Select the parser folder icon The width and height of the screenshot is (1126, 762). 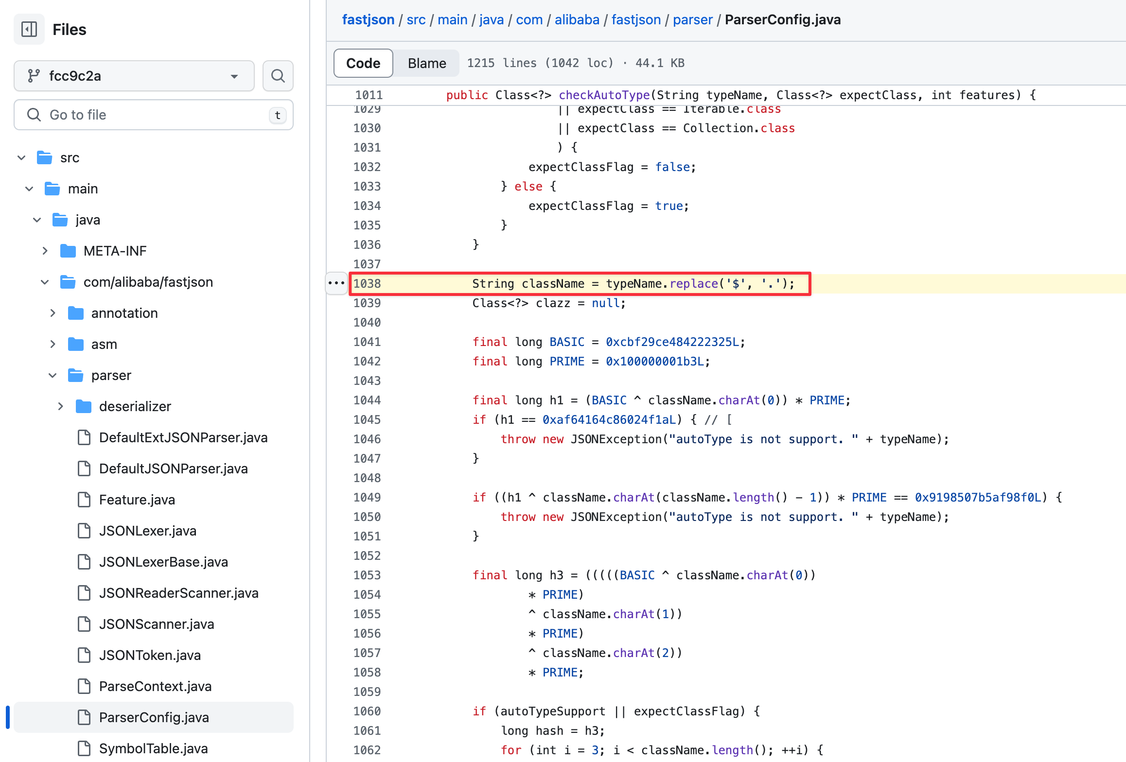click(x=76, y=375)
